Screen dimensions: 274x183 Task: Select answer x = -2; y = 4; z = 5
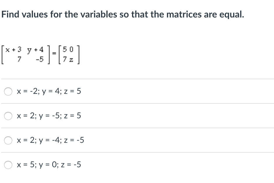(48, 91)
